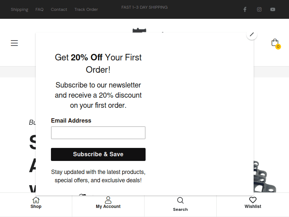Image resolution: width=289 pixels, height=217 pixels.
Task: Focus the Email Address input field
Action: click(x=98, y=133)
